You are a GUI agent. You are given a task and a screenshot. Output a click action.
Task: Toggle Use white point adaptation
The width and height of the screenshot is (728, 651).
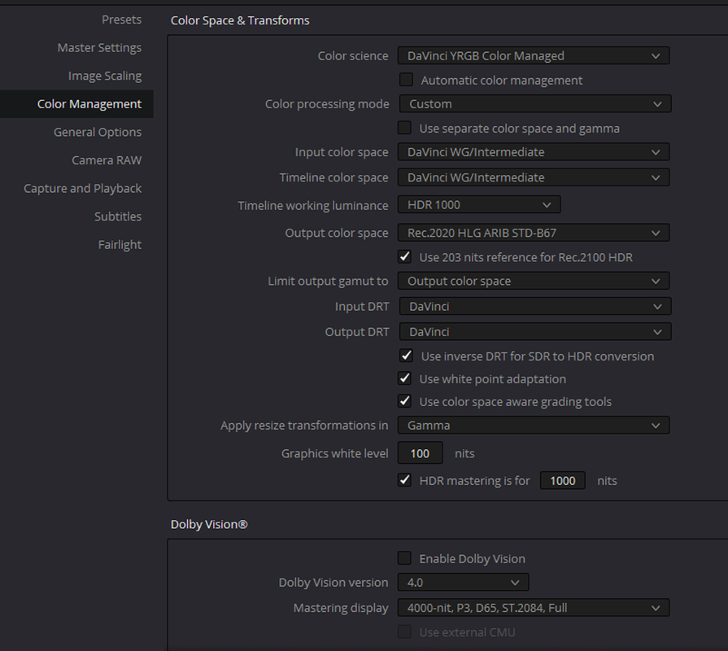404,378
